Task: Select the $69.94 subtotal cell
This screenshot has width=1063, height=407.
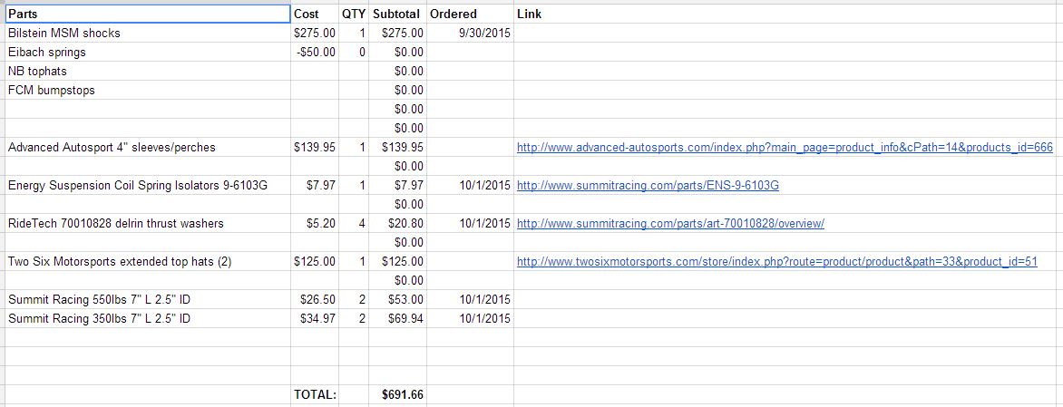Action: coord(396,318)
